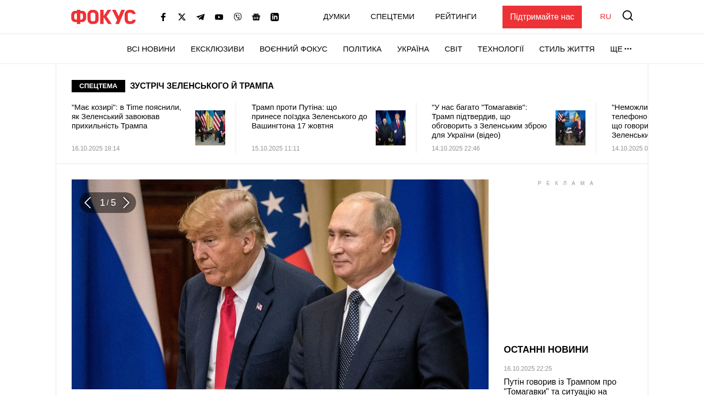704x396 pixels.
Task: Open the ТЕХНОЛОГІЇ menu item
Action: tap(500, 49)
